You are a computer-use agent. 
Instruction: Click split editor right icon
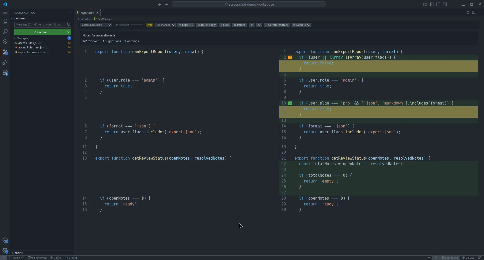pyautogui.click(x=474, y=12)
